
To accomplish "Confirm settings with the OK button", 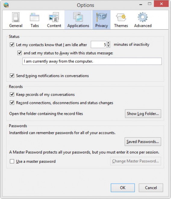I will [123, 188].
